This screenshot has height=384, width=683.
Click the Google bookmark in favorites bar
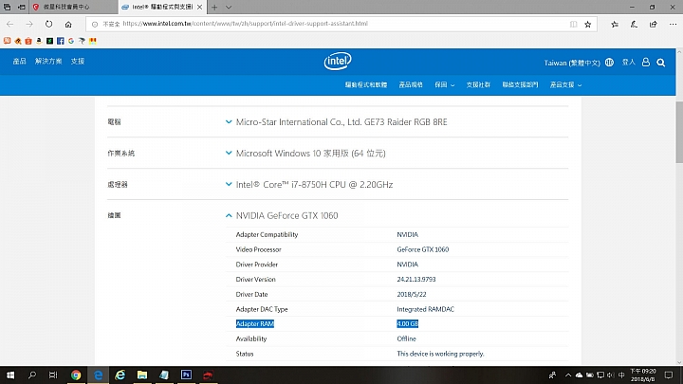[x=71, y=41]
